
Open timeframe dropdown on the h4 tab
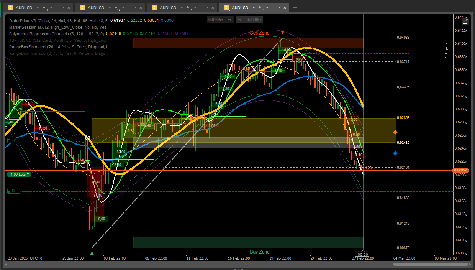[x=267, y=8]
